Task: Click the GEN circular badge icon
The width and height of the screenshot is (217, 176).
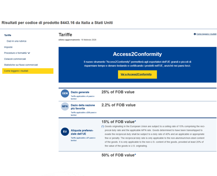Action: (x=65, y=93)
